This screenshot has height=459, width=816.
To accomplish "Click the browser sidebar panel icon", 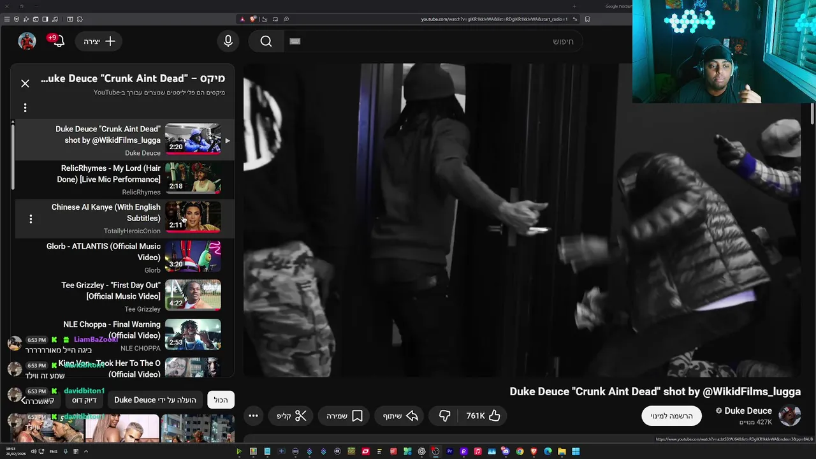I will pyautogui.click(x=45, y=19).
